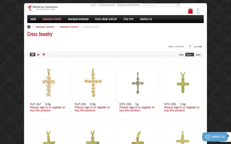The image size is (231, 144).
Task: Click the Hawaiian Jewelry breadcrumb link
Action: (x=45, y=27)
